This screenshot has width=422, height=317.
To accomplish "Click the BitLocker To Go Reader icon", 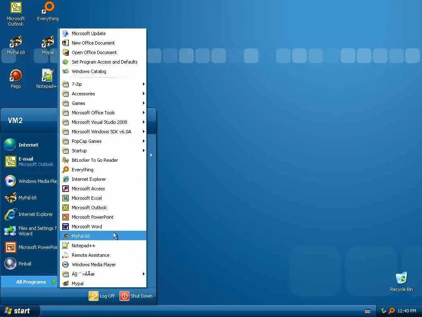I will (x=66, y=160).
